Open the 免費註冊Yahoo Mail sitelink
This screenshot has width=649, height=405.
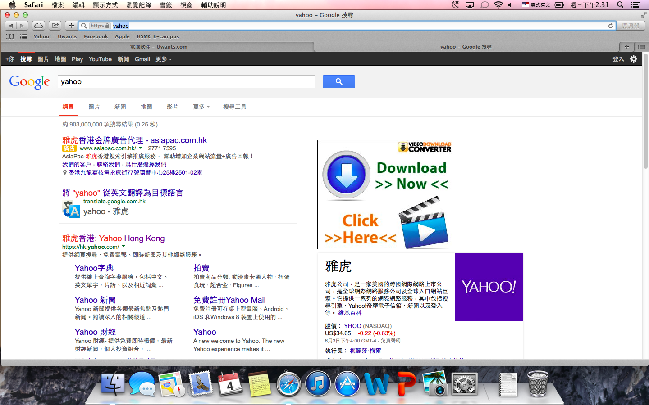229,300
